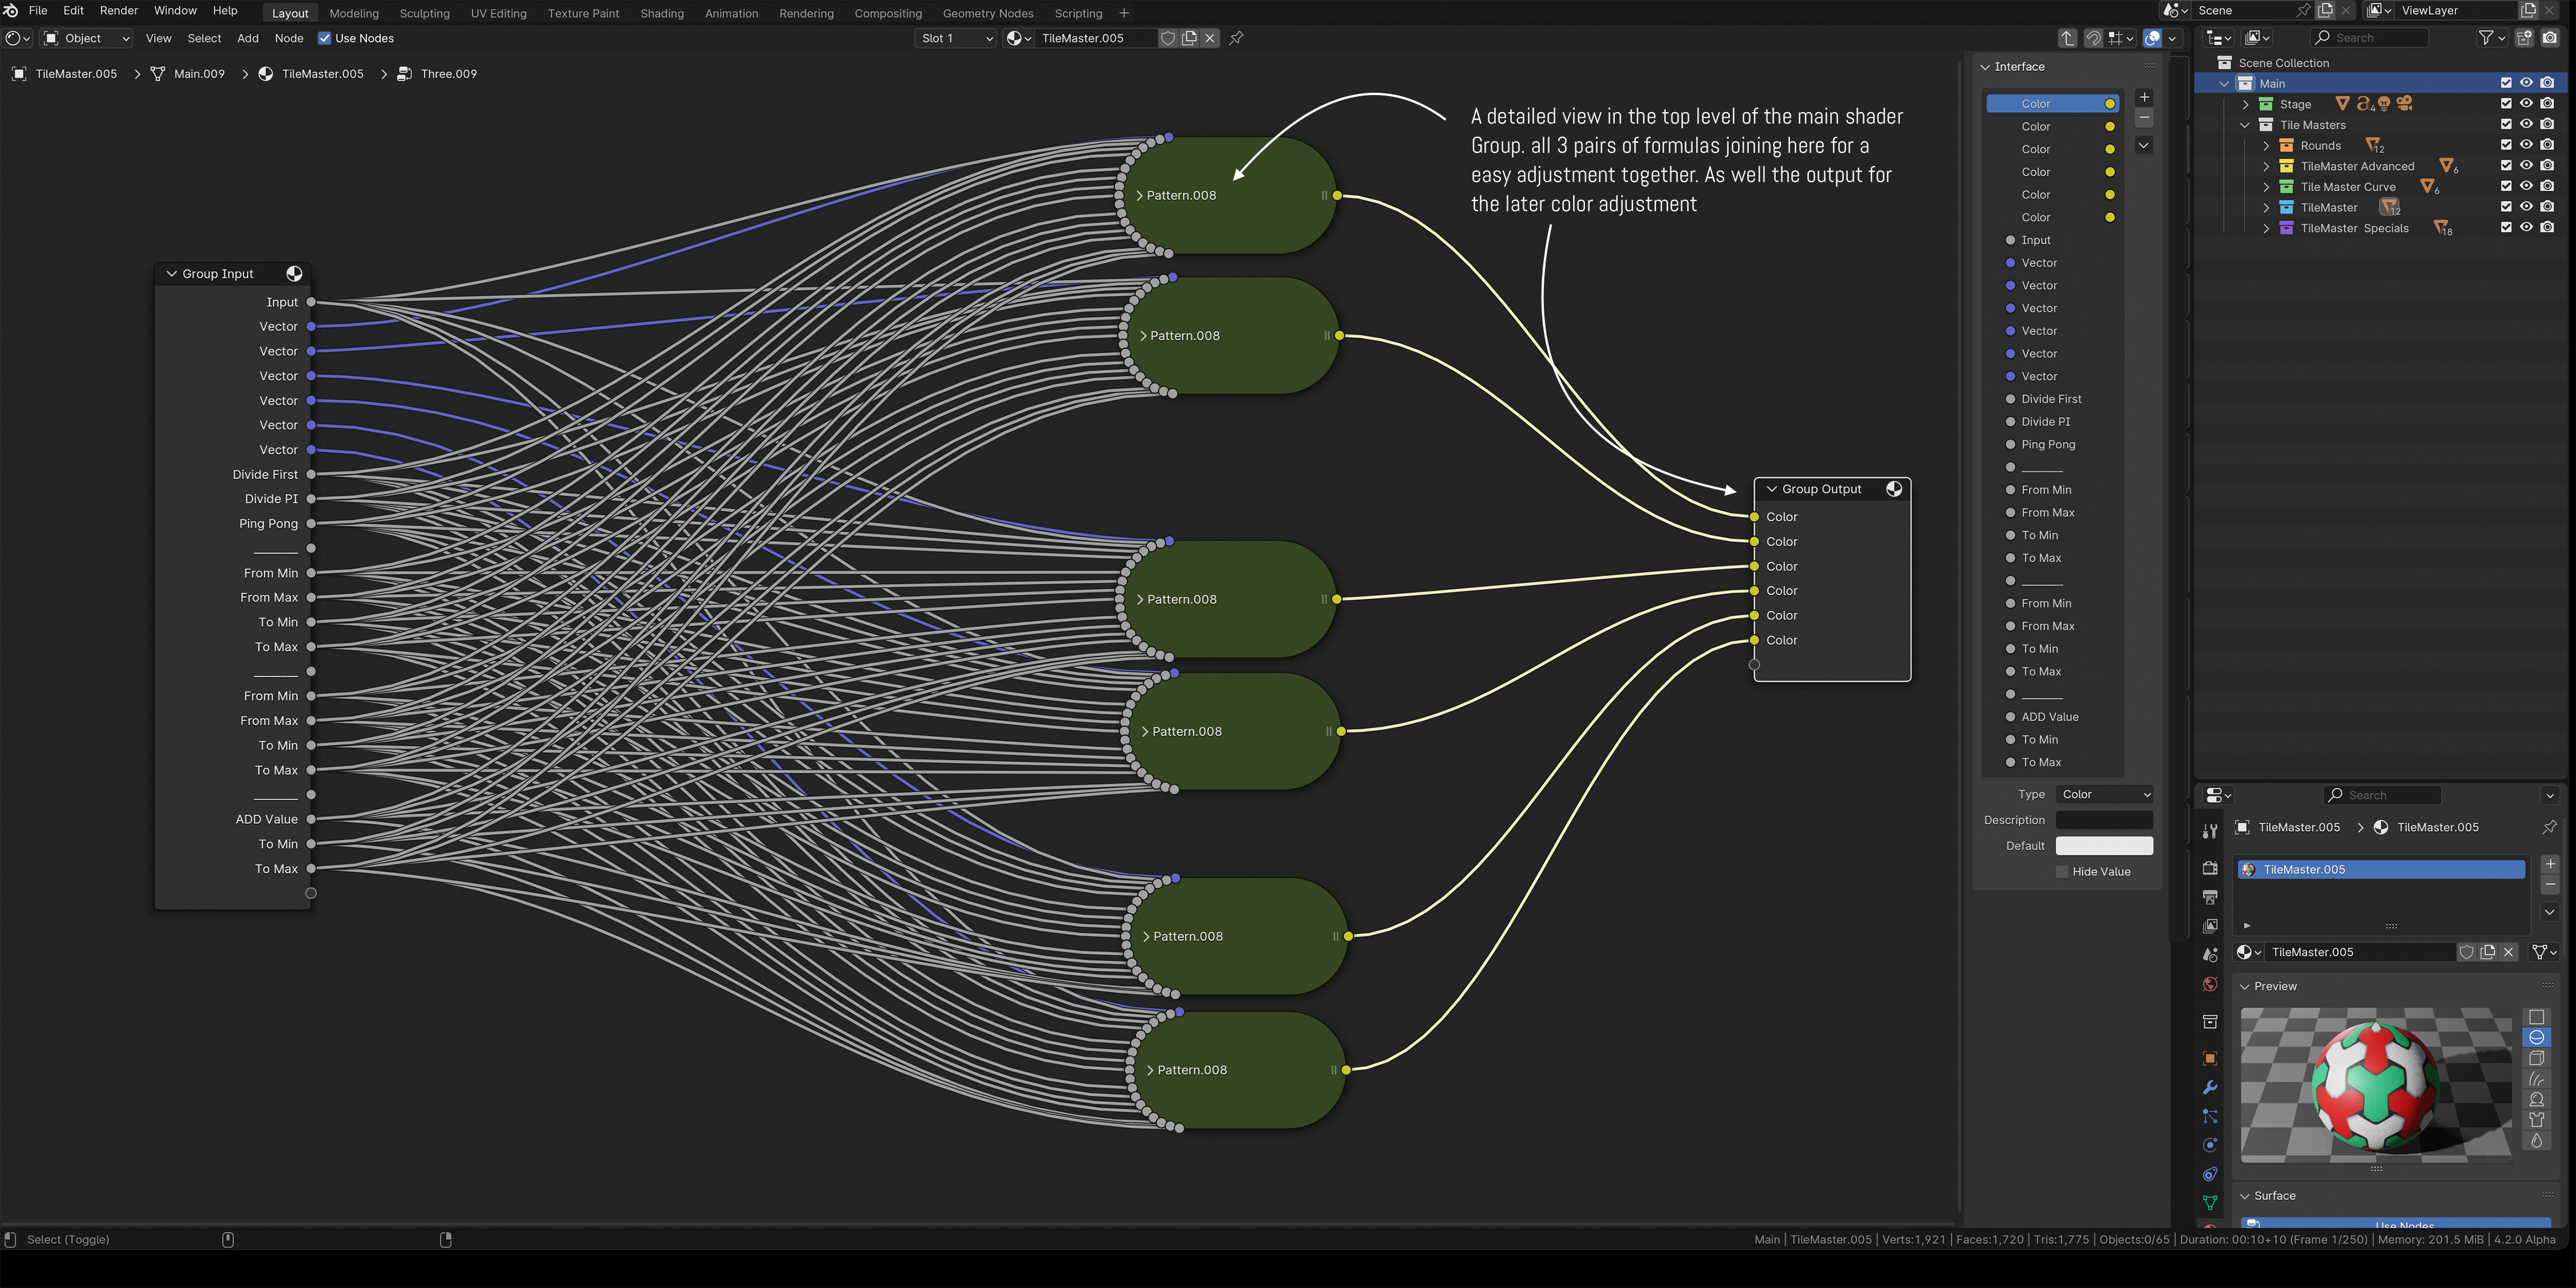
Task: Open the Tool properties tab
Action: point(2210,831)
